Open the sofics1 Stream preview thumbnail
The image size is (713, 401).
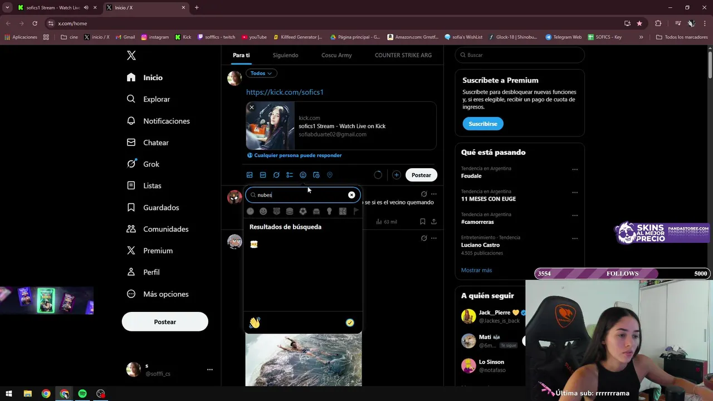[270, 126]
